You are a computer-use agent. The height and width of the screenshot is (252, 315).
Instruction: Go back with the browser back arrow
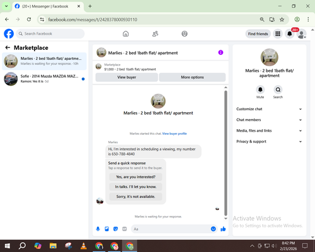click(x=7, y=20)
